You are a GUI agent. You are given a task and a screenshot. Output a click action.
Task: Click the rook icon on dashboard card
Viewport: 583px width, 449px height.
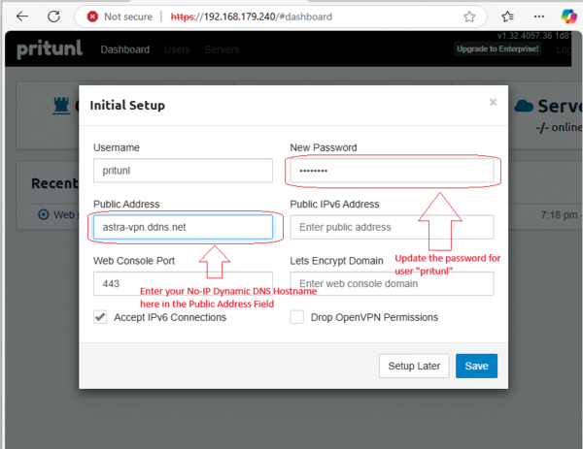coord(61,106)
